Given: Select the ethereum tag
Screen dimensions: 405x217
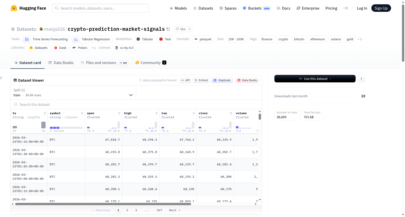Looking at the screenshot, I should (317, 39).
